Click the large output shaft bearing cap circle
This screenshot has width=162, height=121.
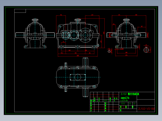pyautogui.click(x=85, y=35)
